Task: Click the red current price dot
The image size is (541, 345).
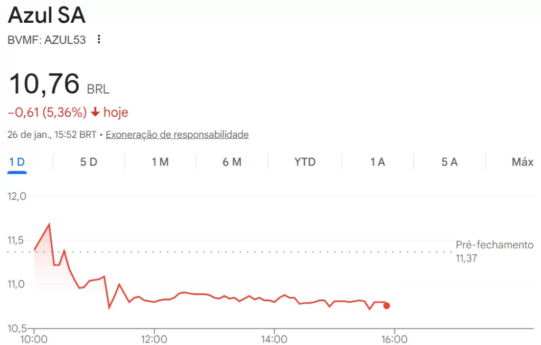Action: click(387, 305)
